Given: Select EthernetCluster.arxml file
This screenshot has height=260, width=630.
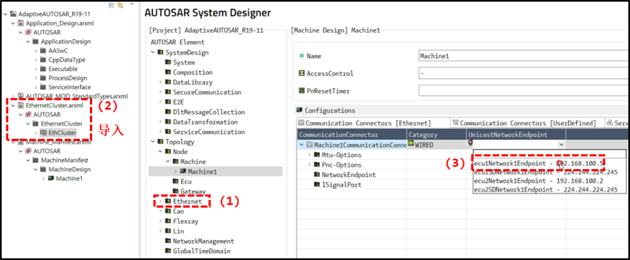Looking at the screenshot, I should tap(54, 106).
